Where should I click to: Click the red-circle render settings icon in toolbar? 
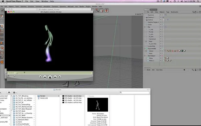pyautogui.click(x=106, y=11)
